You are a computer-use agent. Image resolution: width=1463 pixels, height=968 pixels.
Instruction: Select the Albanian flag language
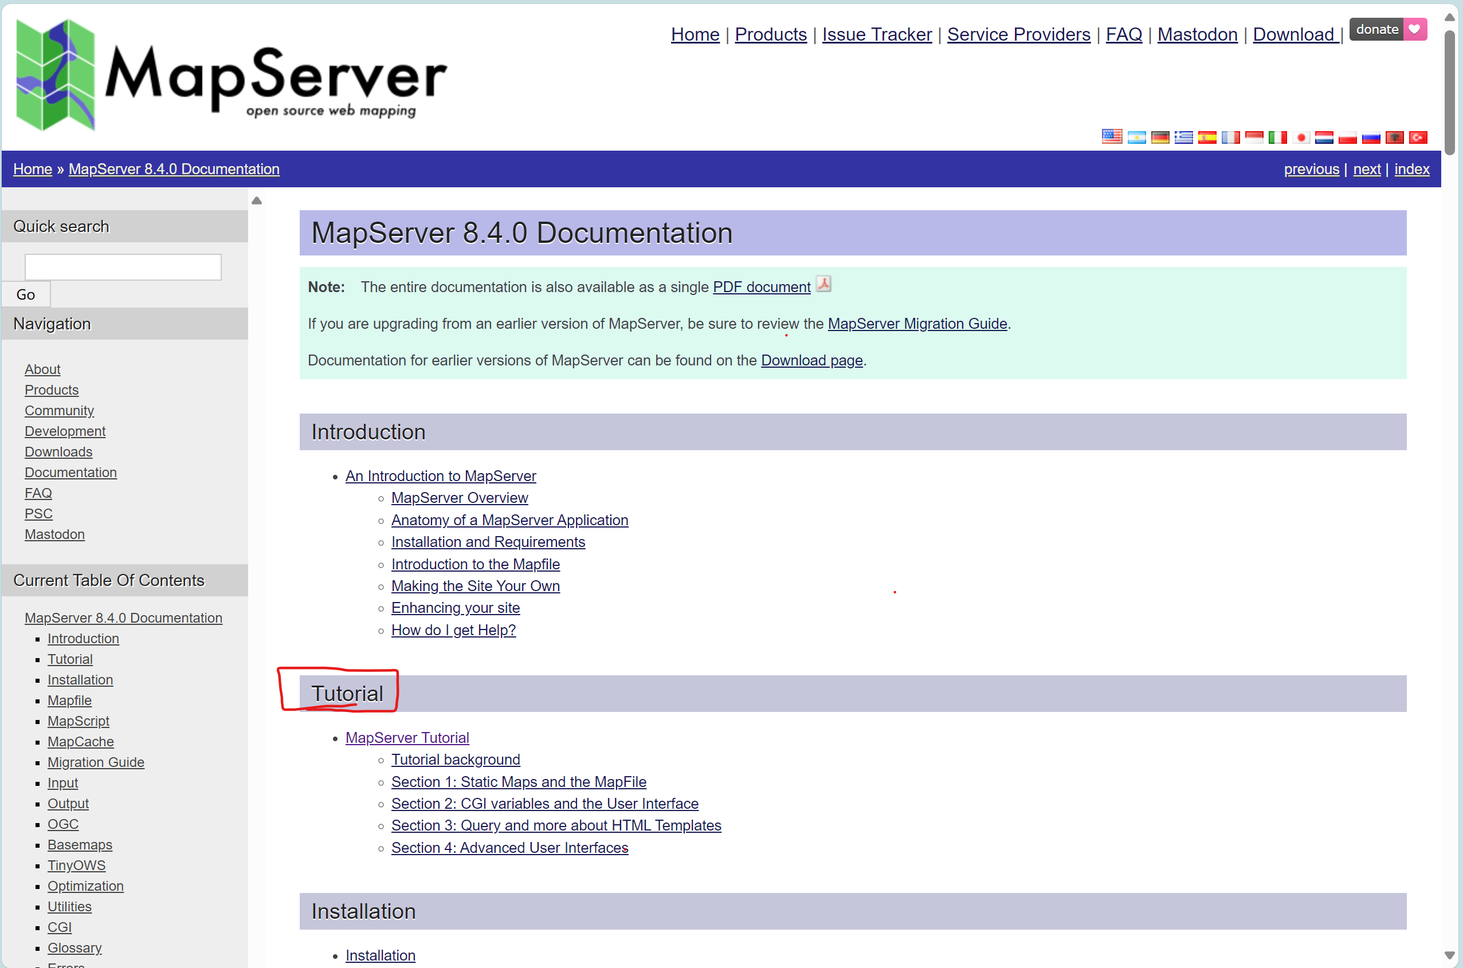pyautogui.click(x=1394, y=137)
